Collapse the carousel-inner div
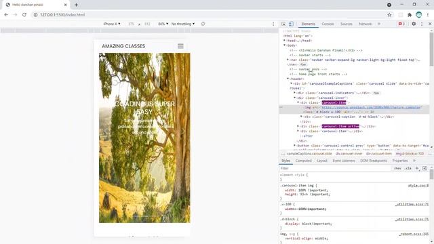The width and height of the screenshot is (434, 244). (294, 98)
